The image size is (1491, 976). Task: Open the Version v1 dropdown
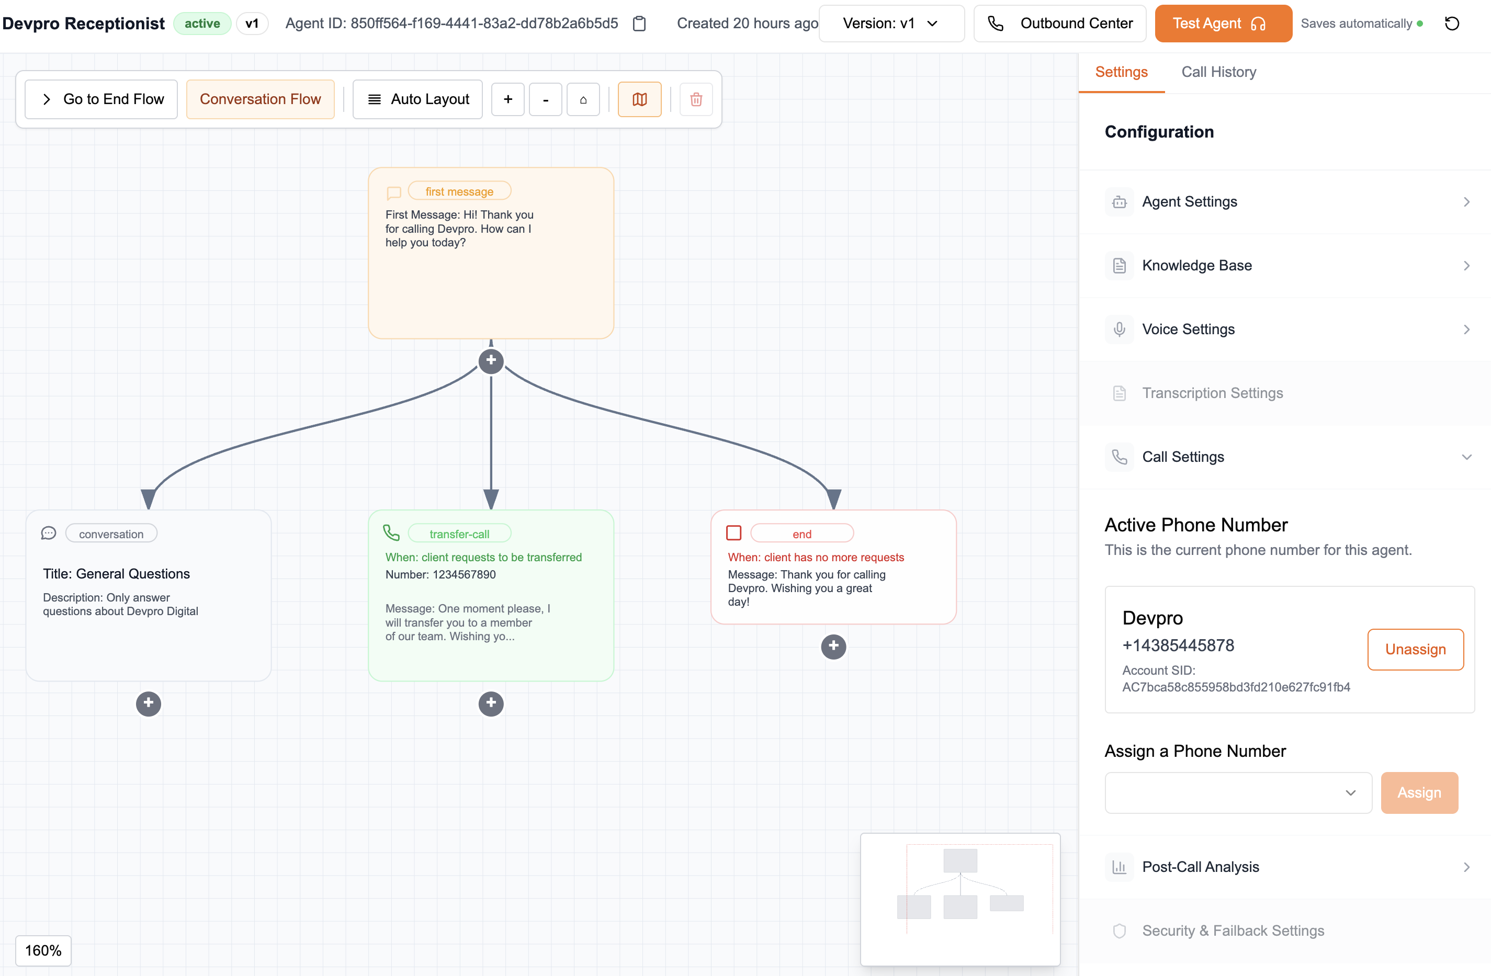click(891, 24)
